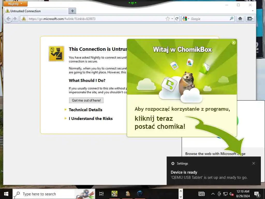The width and height of the screenshot is (265, 199).
Task: Open the green ChomikBox taskbar app
Action: click(x=115, y=194)
